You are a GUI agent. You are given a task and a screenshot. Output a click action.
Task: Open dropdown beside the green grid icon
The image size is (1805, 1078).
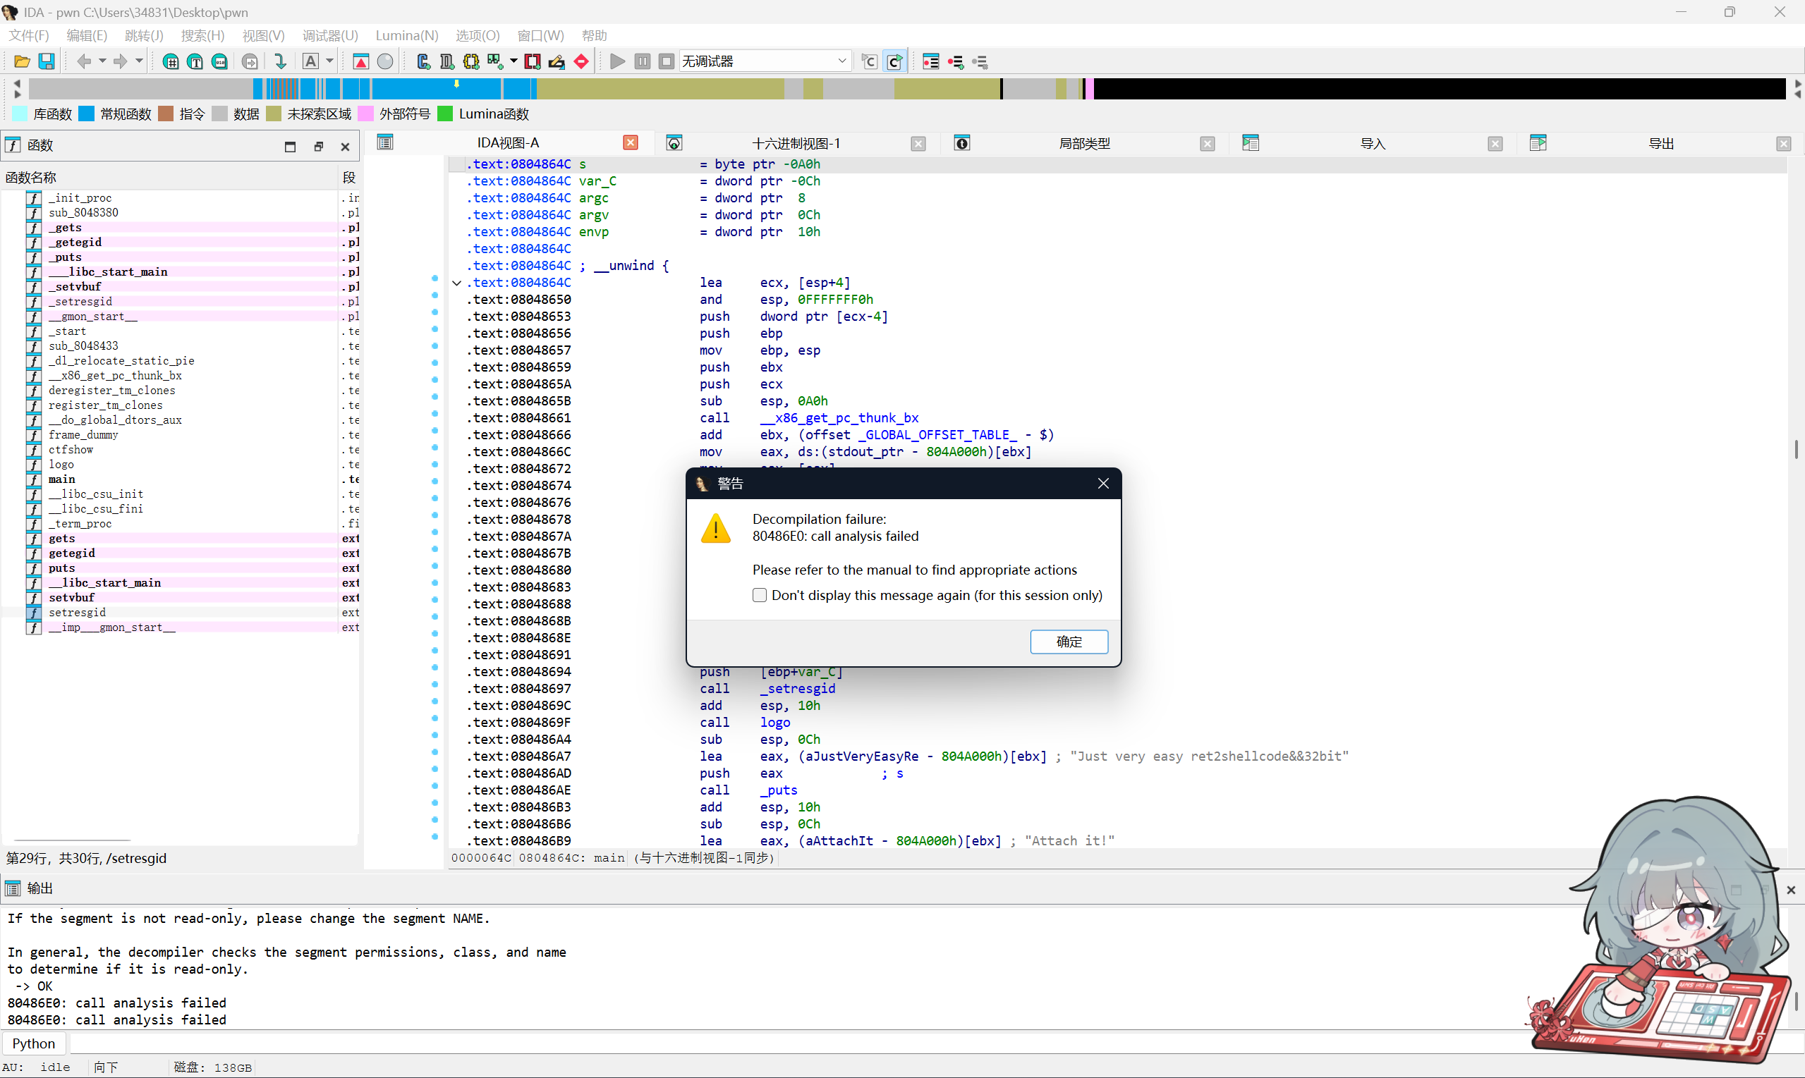coord(513,62)
